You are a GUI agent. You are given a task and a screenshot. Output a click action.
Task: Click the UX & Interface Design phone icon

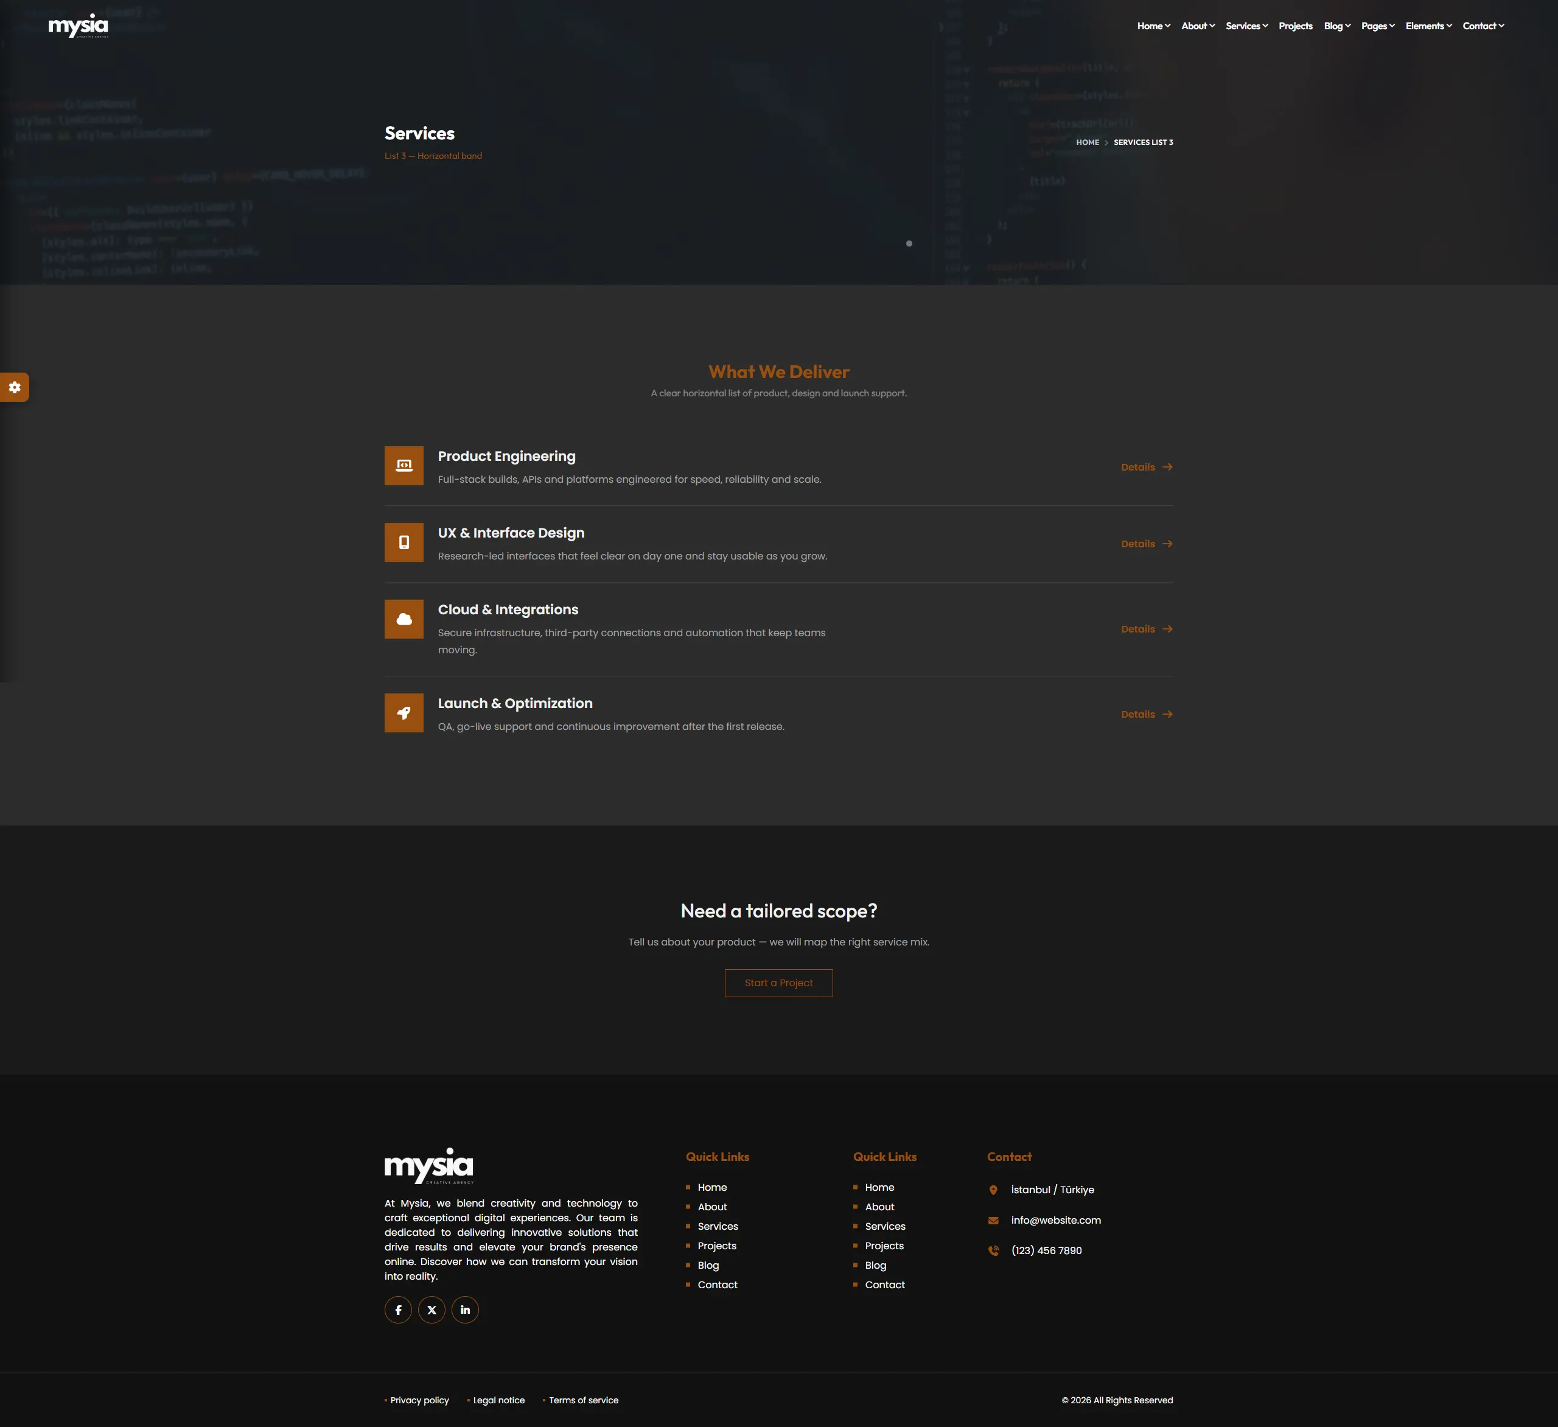click(x=404, y=542)
